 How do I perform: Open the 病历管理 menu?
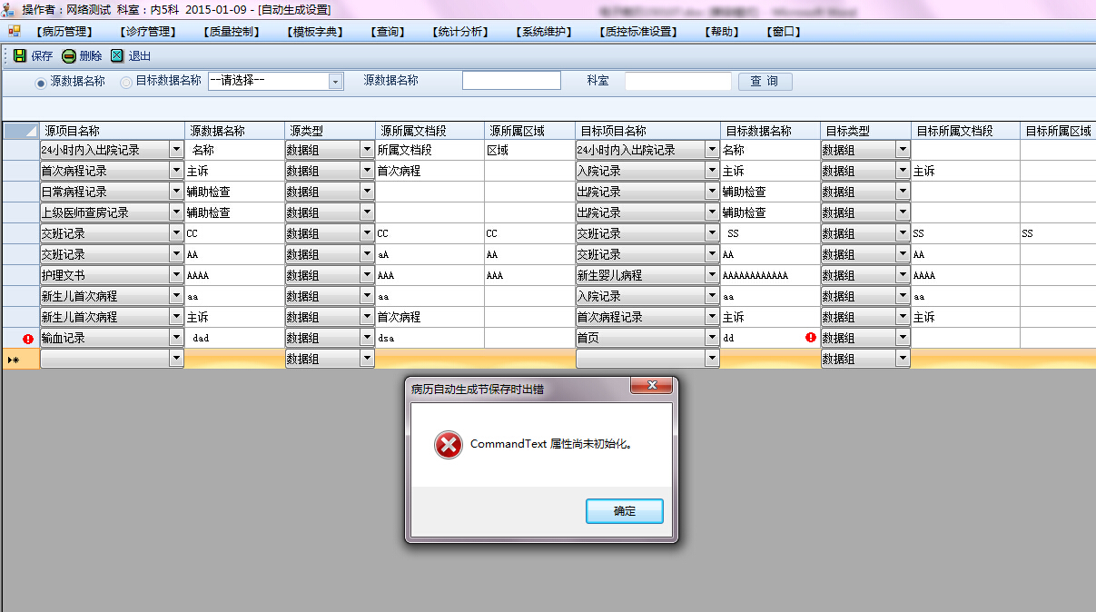65,32
